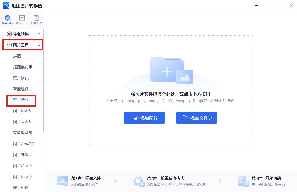Image resolution: width=297 pixels, height=192 pixels.
Task: Select the highlighted 照片特效 entry
Action: 21,100
